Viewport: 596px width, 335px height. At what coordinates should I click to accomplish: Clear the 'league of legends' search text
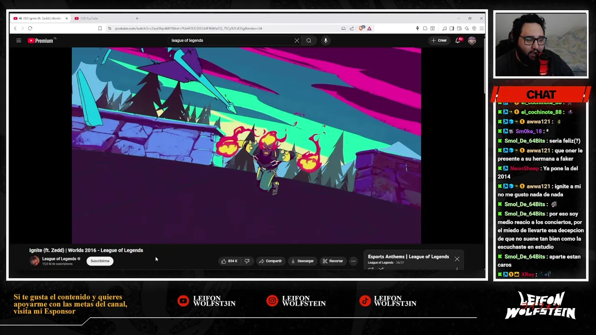pyautogui.click(x=297, y=40)
